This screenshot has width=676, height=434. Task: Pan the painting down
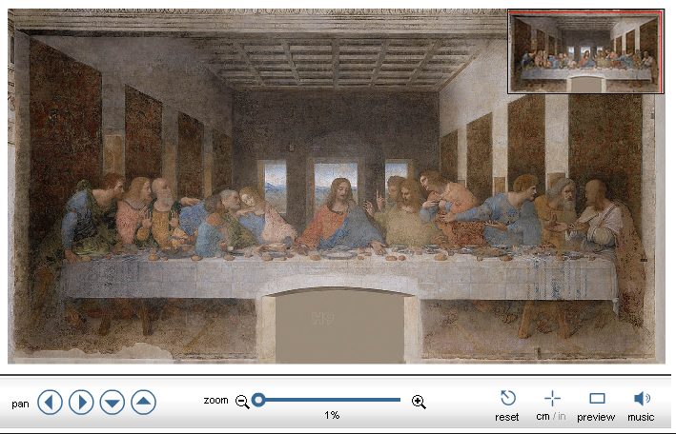click(x=113, y=403)
